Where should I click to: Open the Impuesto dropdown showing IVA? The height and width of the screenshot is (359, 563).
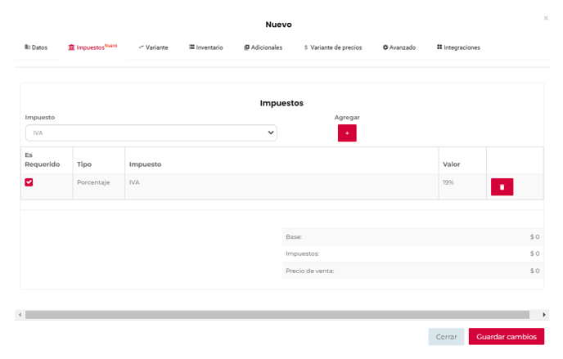pos(151,132)
